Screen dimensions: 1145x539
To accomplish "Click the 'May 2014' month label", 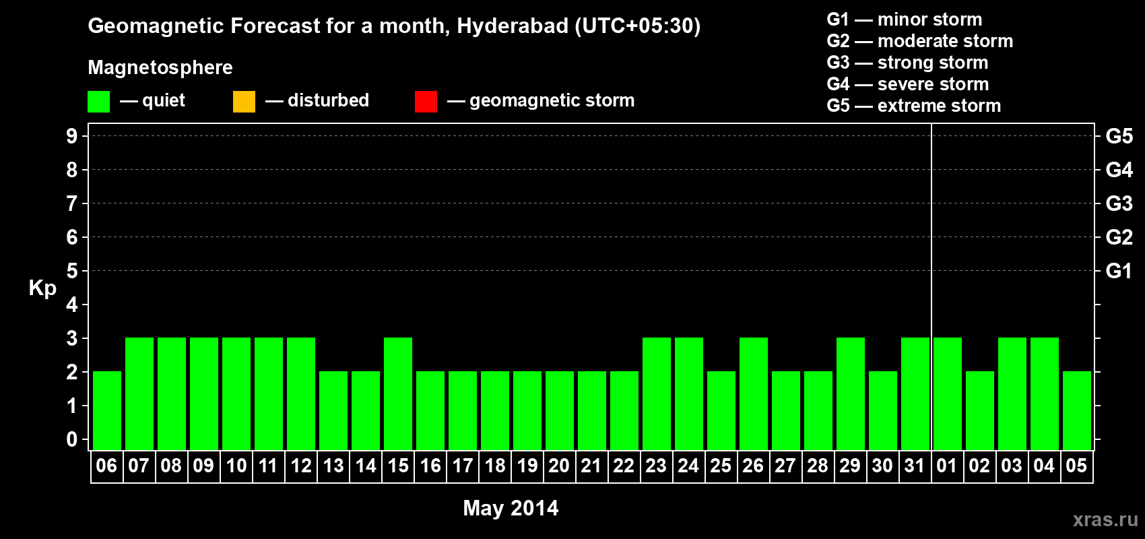I will click(x=511, y=508).
